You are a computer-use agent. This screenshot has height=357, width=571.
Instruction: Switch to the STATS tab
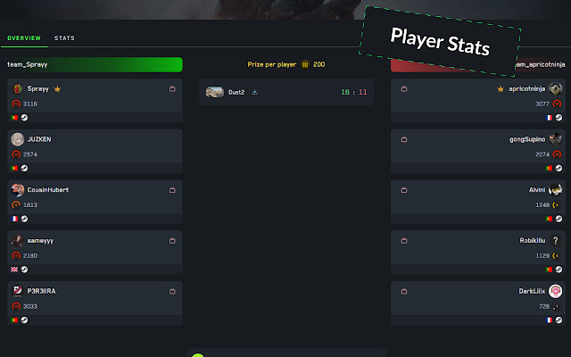[64, 37]
